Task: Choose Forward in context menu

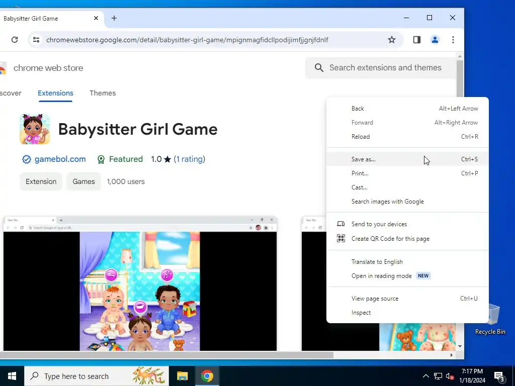Action: [x=407, y=123]
